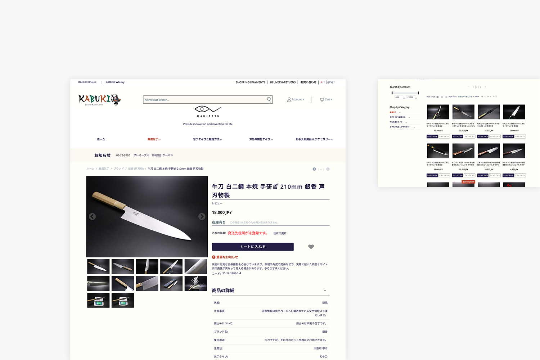Open the JPY currency dropdown
This screenshot has width=540, height=360.
click(330, 82)
